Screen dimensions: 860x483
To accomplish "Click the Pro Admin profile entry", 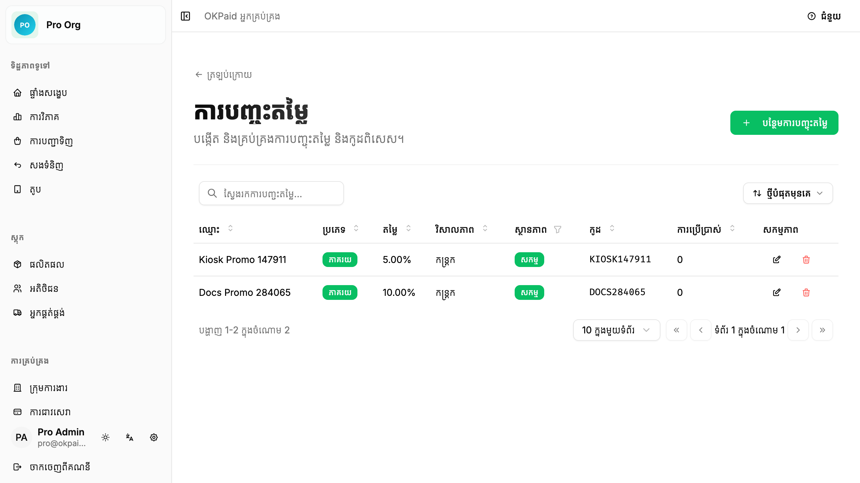I will [x=49, y=437].
